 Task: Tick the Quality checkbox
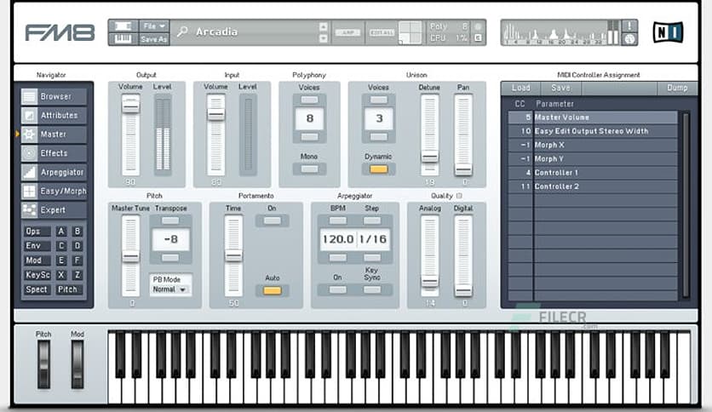[x=458, y=196]
